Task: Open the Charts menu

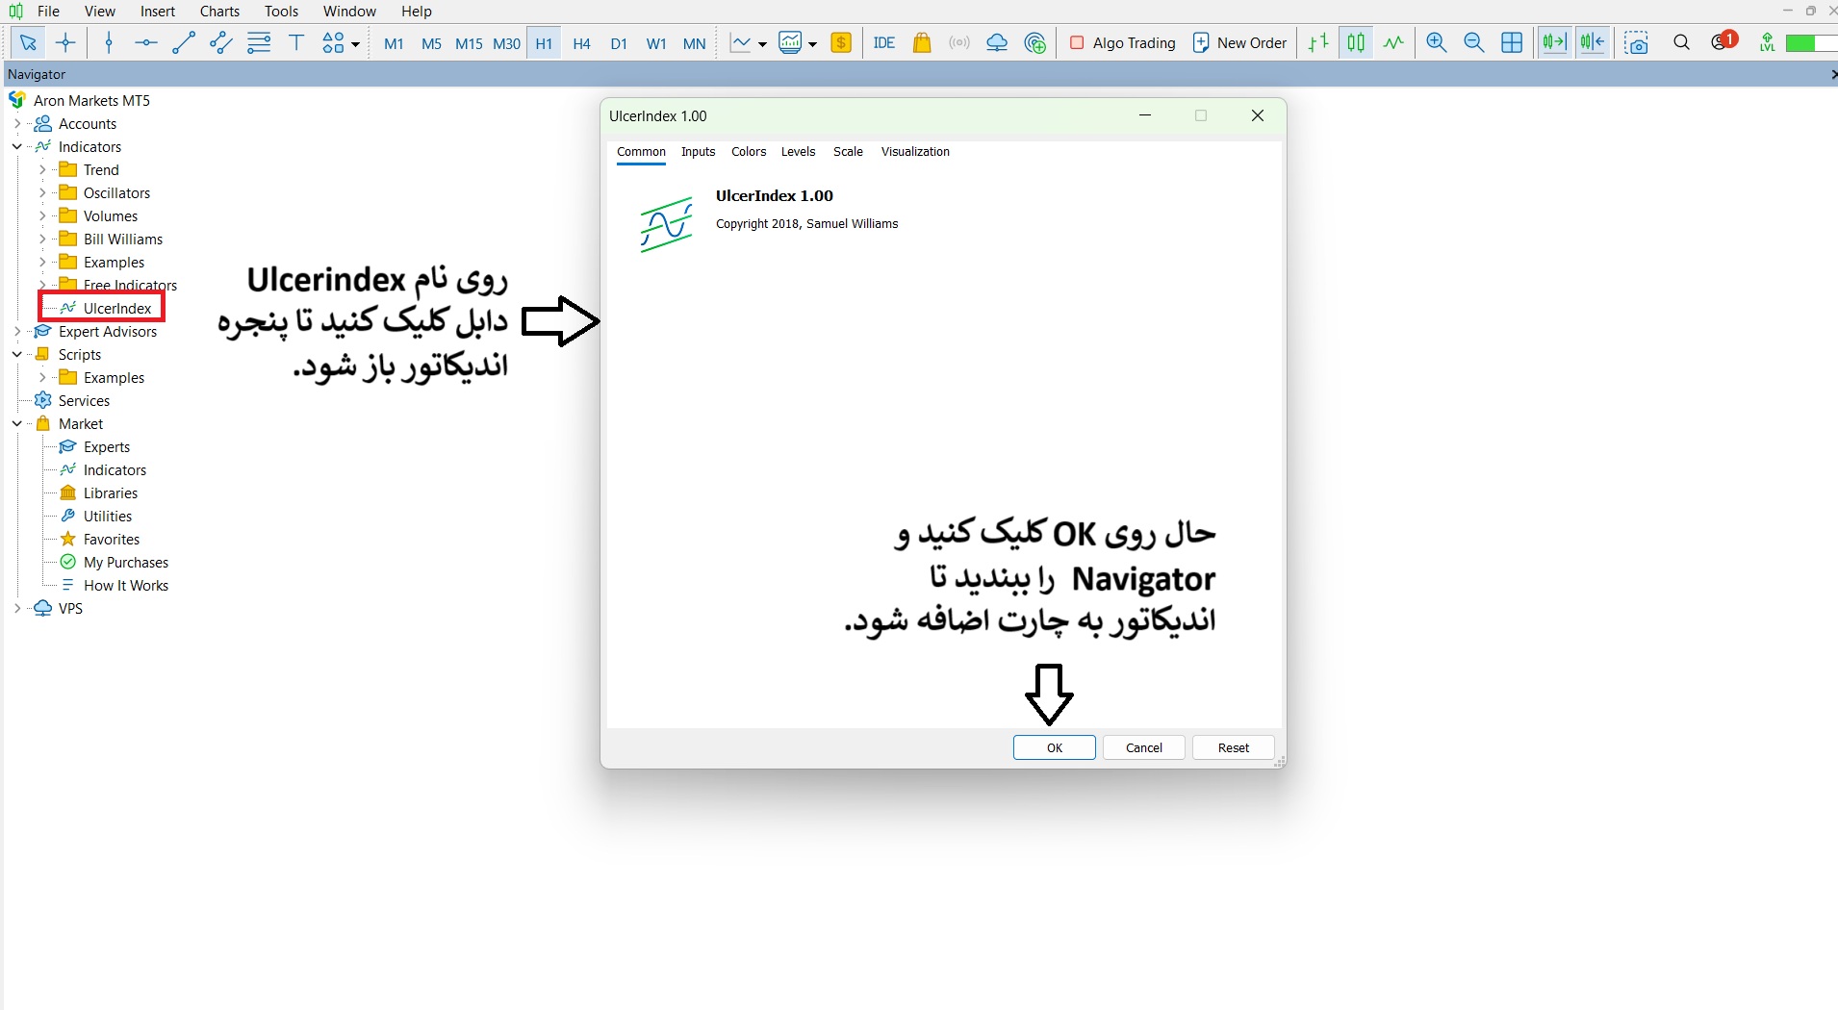Action: tap(220, 12)
